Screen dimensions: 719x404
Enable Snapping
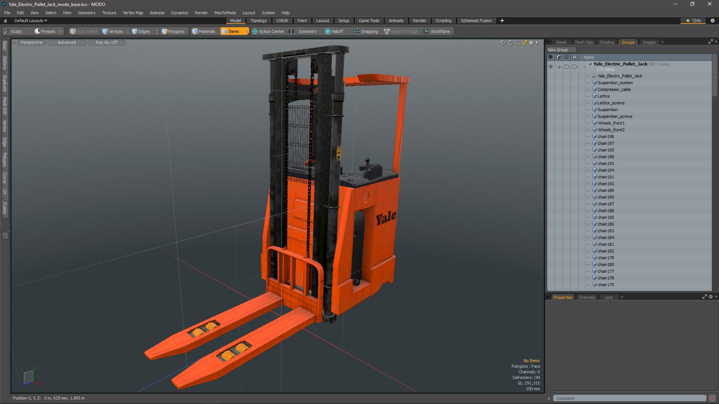click(x=367, y=31)
